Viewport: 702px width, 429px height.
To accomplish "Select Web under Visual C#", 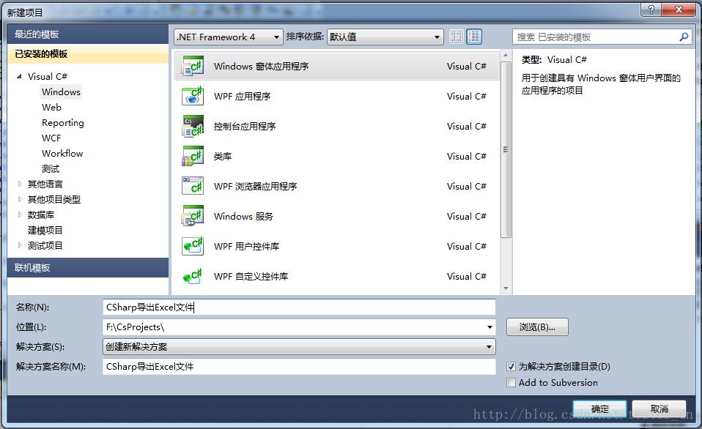I will point(51,108).
